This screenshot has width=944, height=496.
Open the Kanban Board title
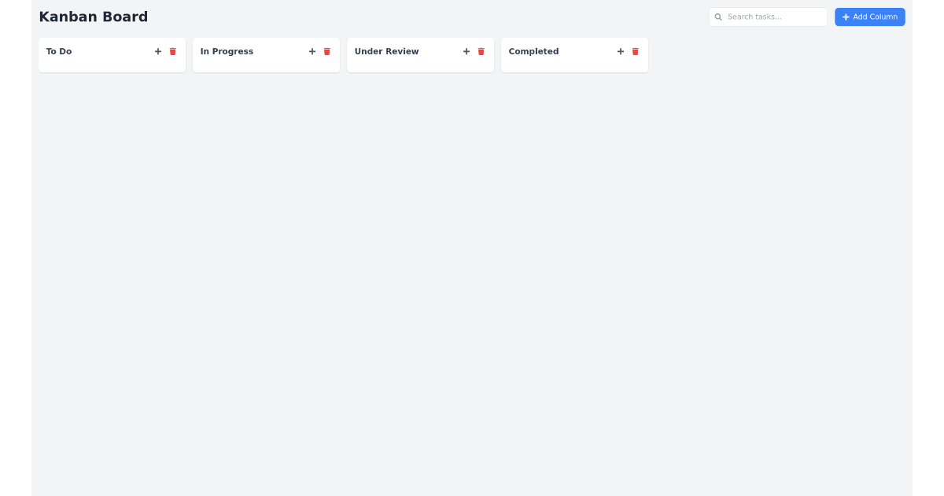pos(93,17)
